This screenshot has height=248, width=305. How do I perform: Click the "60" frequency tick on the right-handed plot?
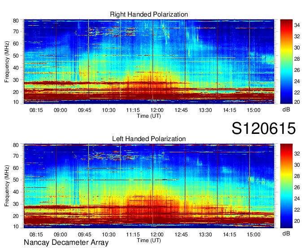tap(16, 44)
